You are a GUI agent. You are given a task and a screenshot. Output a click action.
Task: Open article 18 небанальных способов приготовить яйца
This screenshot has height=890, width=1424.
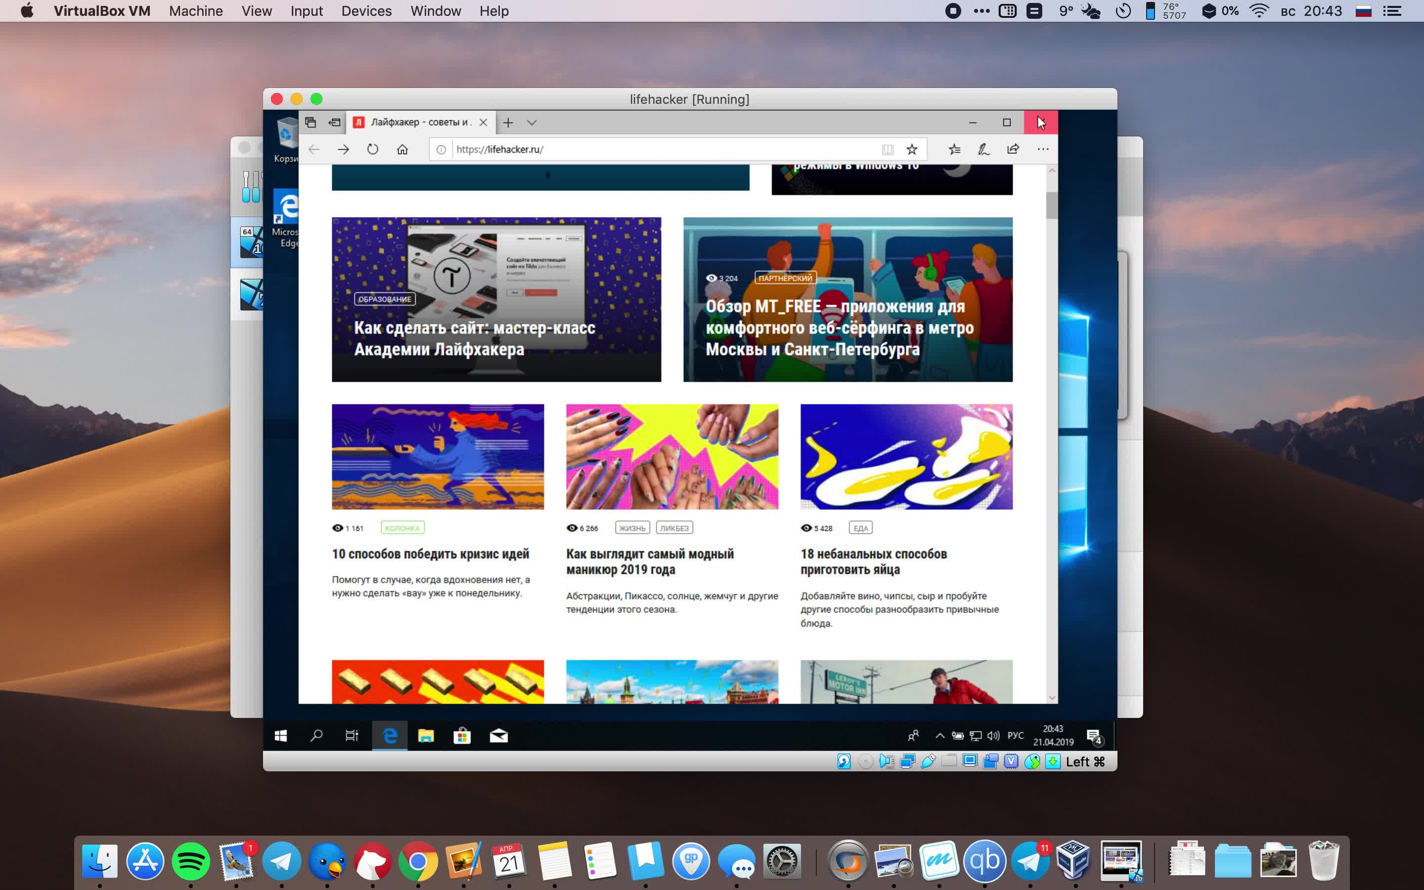[x=874, y=562]
